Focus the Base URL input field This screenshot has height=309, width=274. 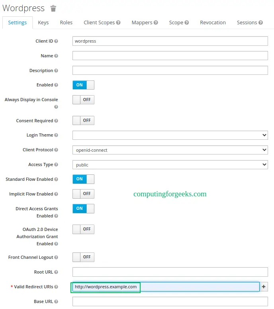(x=170, y=301)
